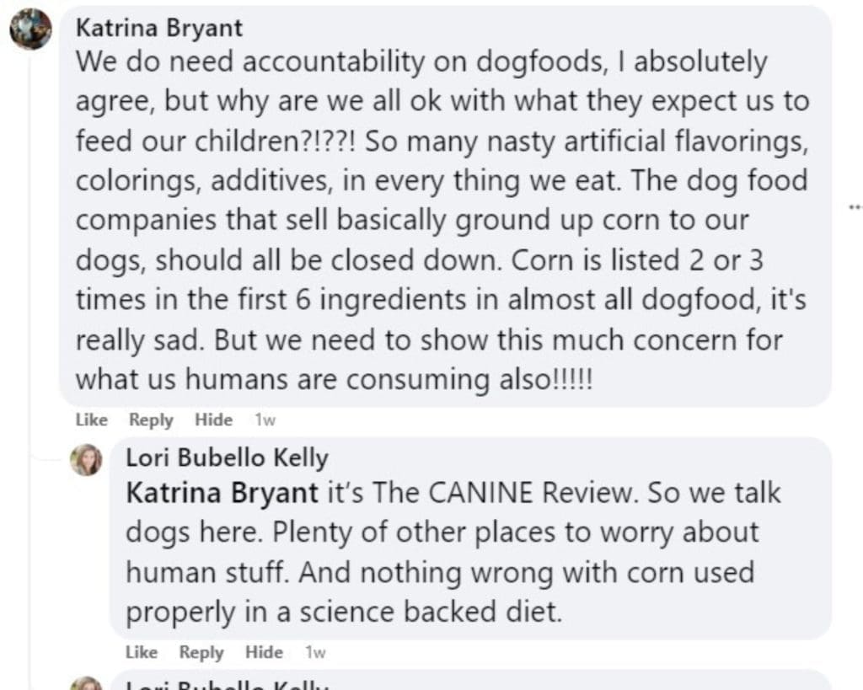
Task: Reply to Lori Bubello Kelly's comment
Action: (201, 653)
